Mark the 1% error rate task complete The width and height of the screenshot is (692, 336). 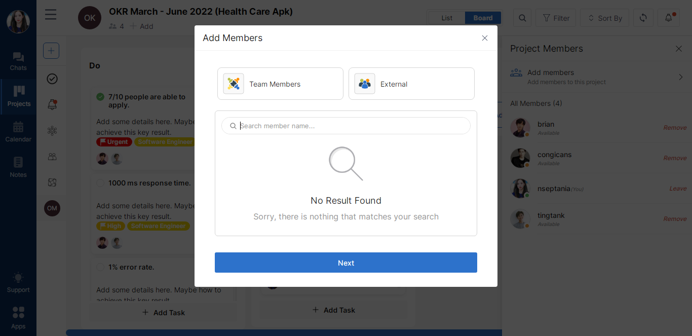click(x=100, y=267)
